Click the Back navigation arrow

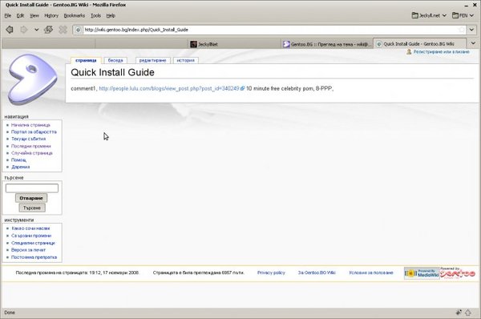(x=10, y=30)
